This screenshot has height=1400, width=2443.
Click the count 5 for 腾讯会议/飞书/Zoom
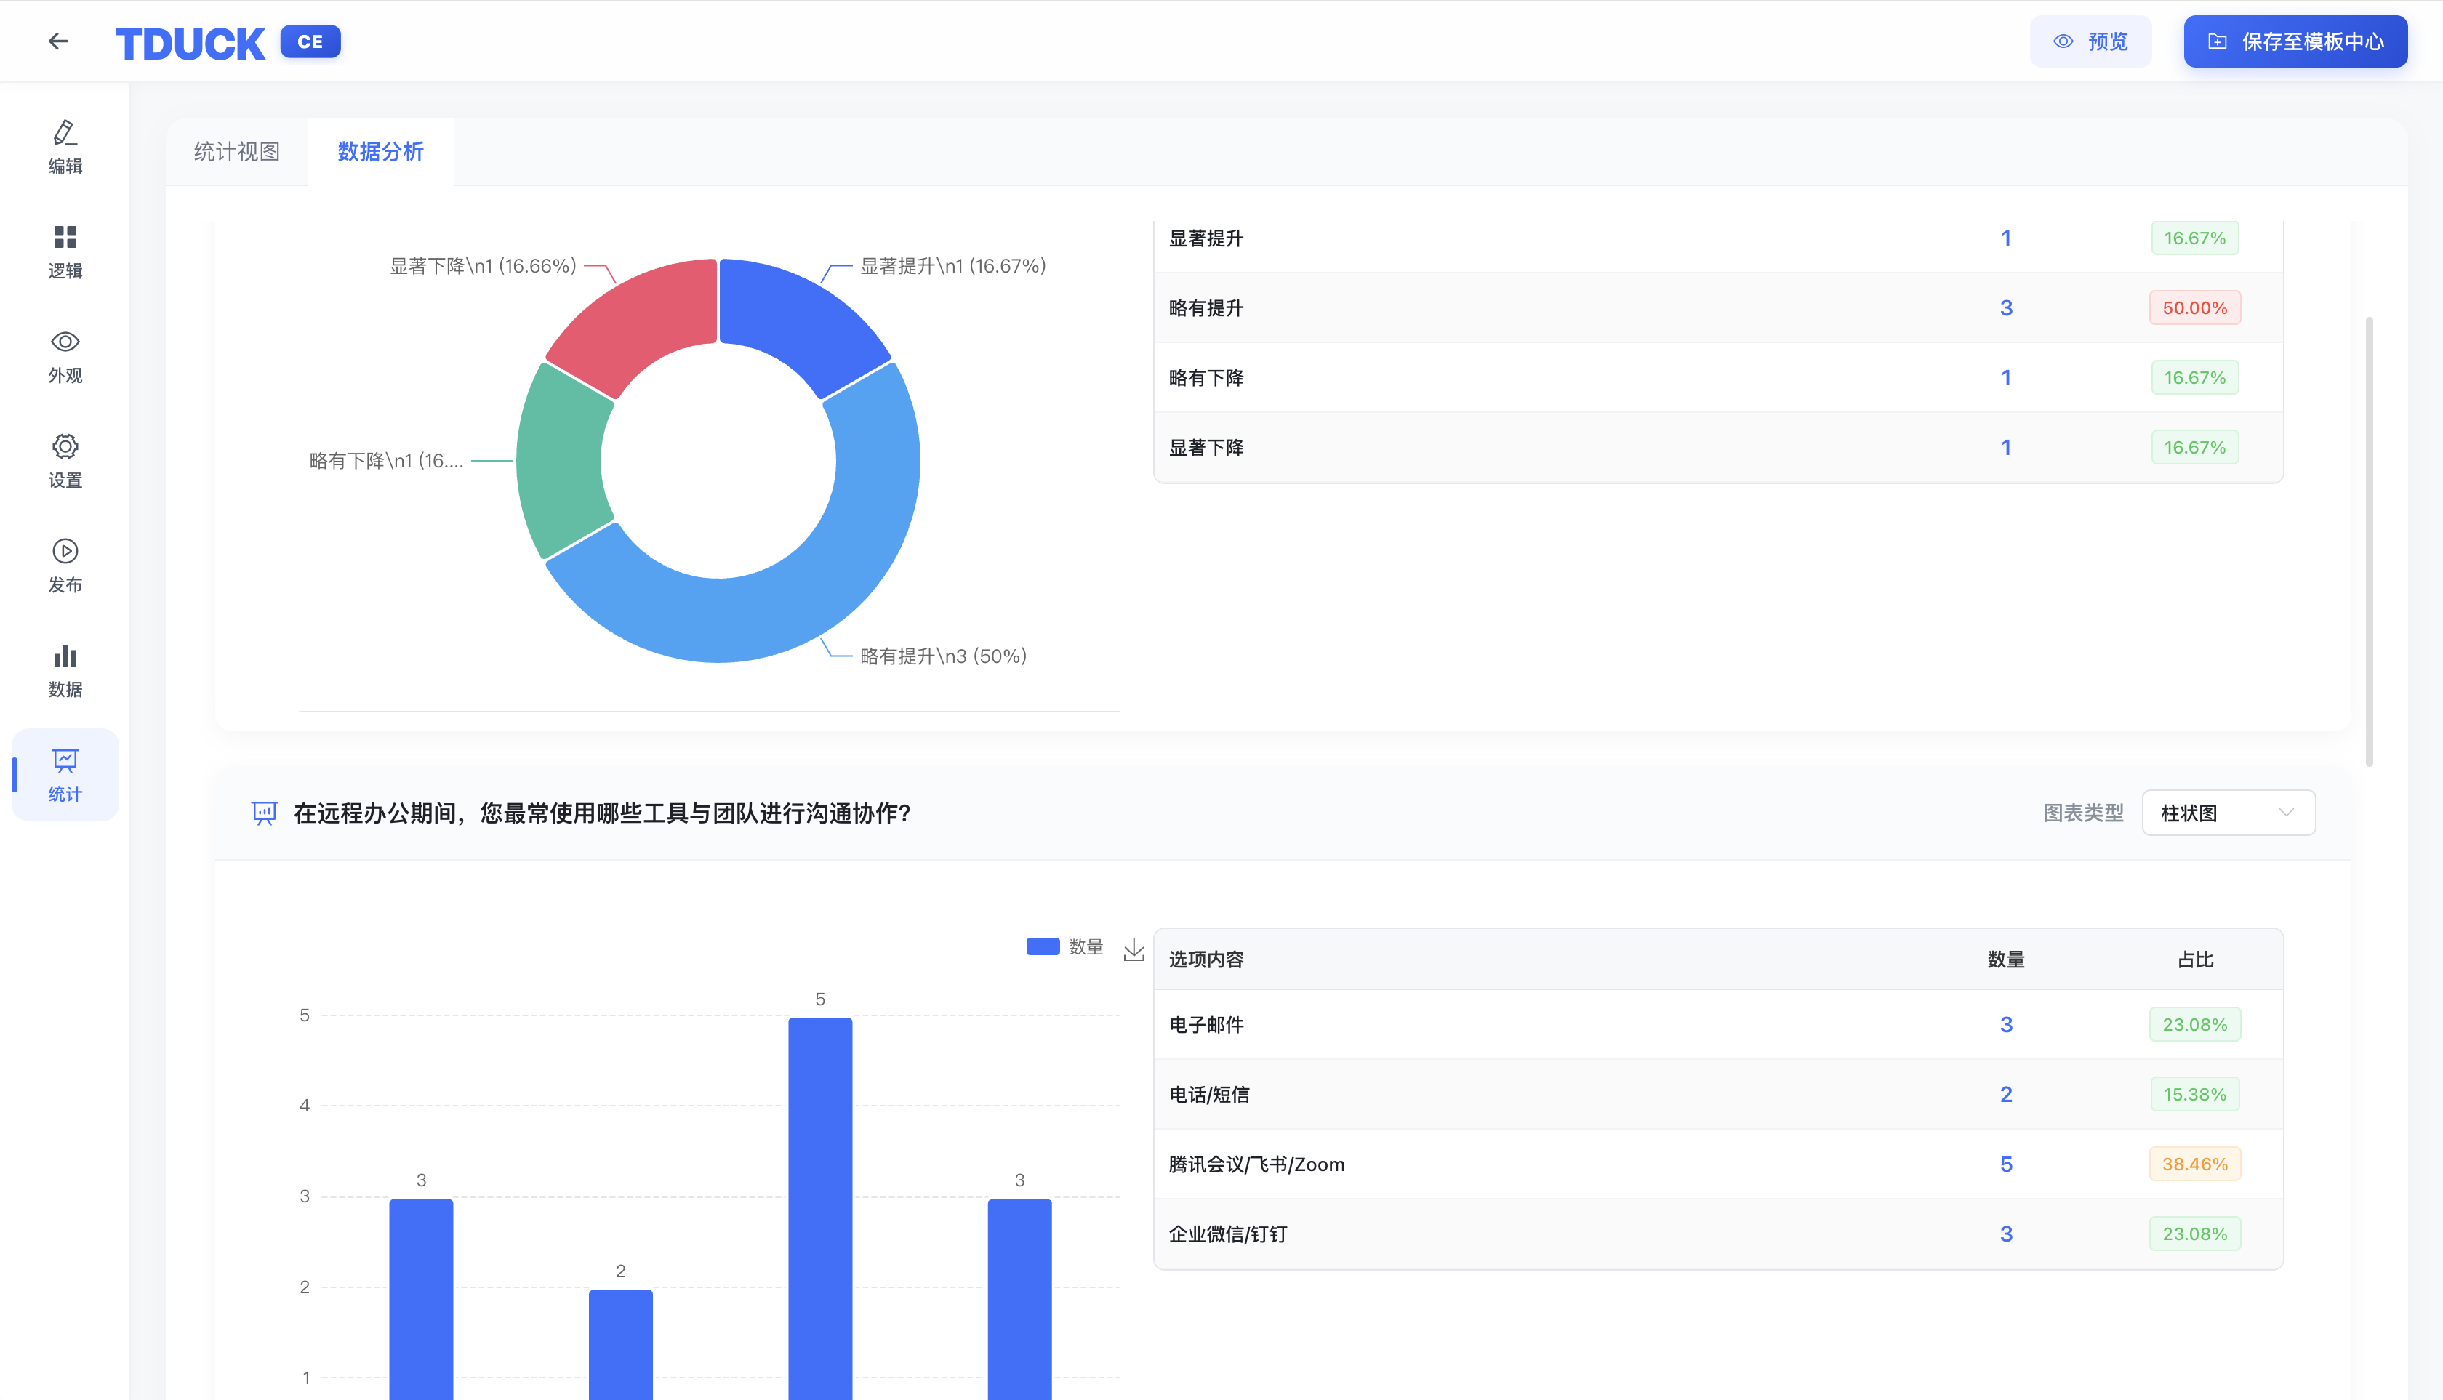pyautogui.click(x=2006, y=1164)
